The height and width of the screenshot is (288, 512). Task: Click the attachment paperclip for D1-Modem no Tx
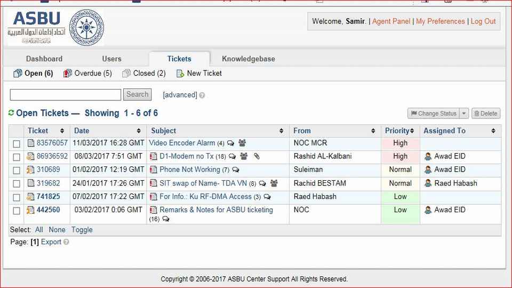click(x=257, y=156)
